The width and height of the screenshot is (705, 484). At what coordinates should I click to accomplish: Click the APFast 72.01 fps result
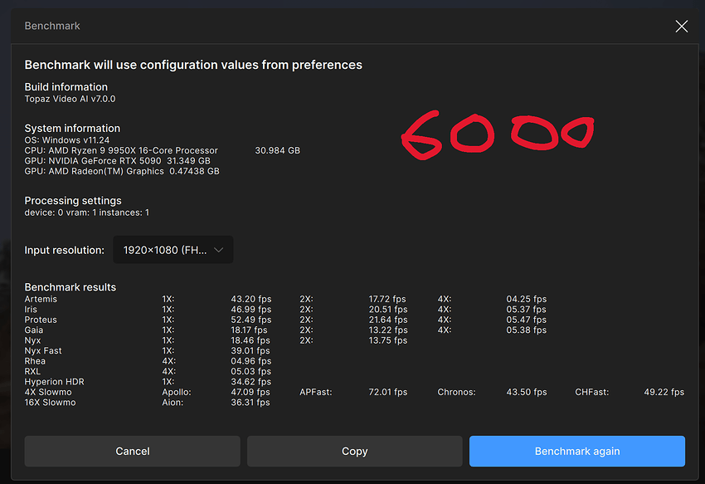(x=387, y=392)
